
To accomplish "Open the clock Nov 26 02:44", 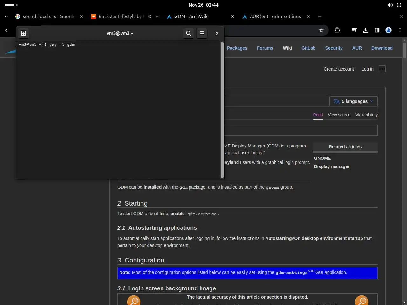I will (203, 5).
